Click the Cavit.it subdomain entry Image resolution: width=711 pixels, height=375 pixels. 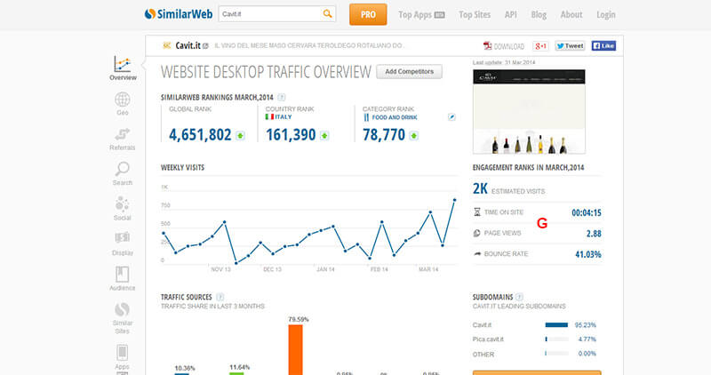(482, 325)
